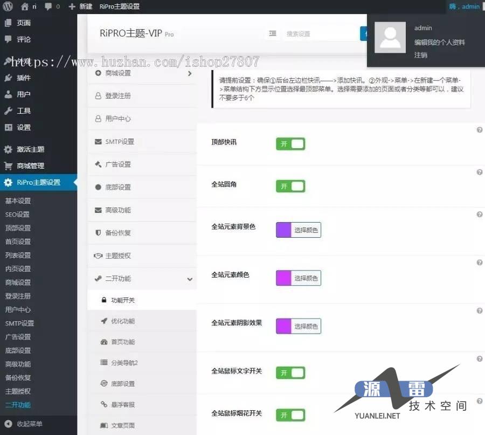Visit the site via the home icon
The width and height of the screenshot is (485, 435).
click(25, 6)
